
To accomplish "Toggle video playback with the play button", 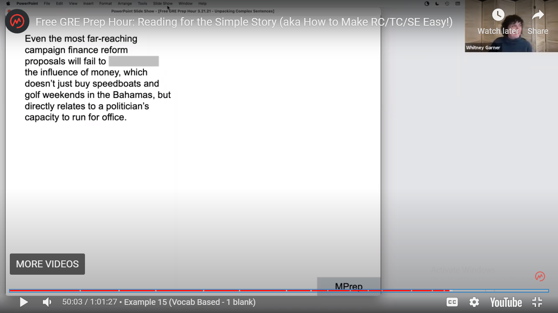I will point(24,302).
